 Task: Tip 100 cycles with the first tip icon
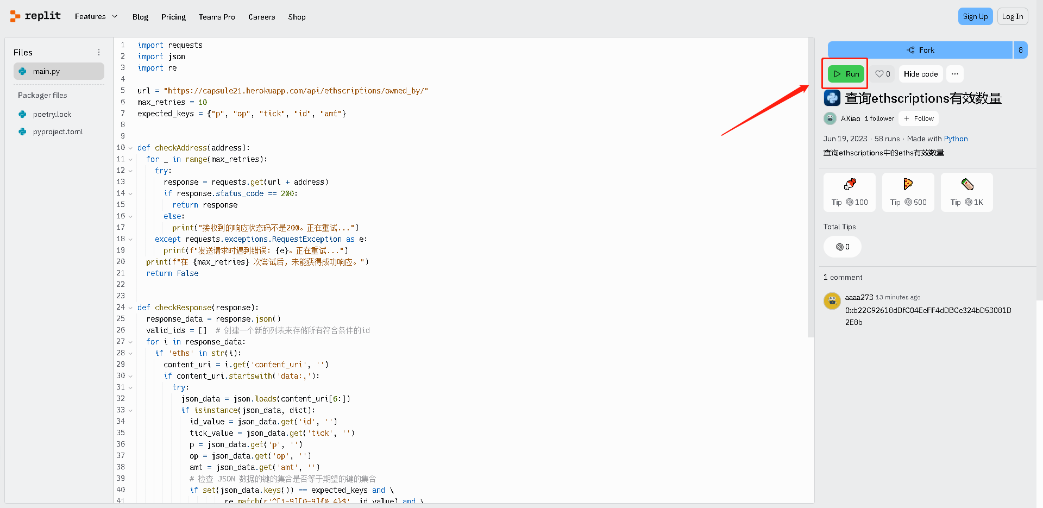(849, 192)
